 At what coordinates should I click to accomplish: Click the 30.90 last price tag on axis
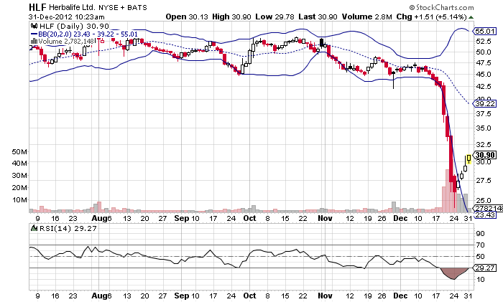pos(485,155)
